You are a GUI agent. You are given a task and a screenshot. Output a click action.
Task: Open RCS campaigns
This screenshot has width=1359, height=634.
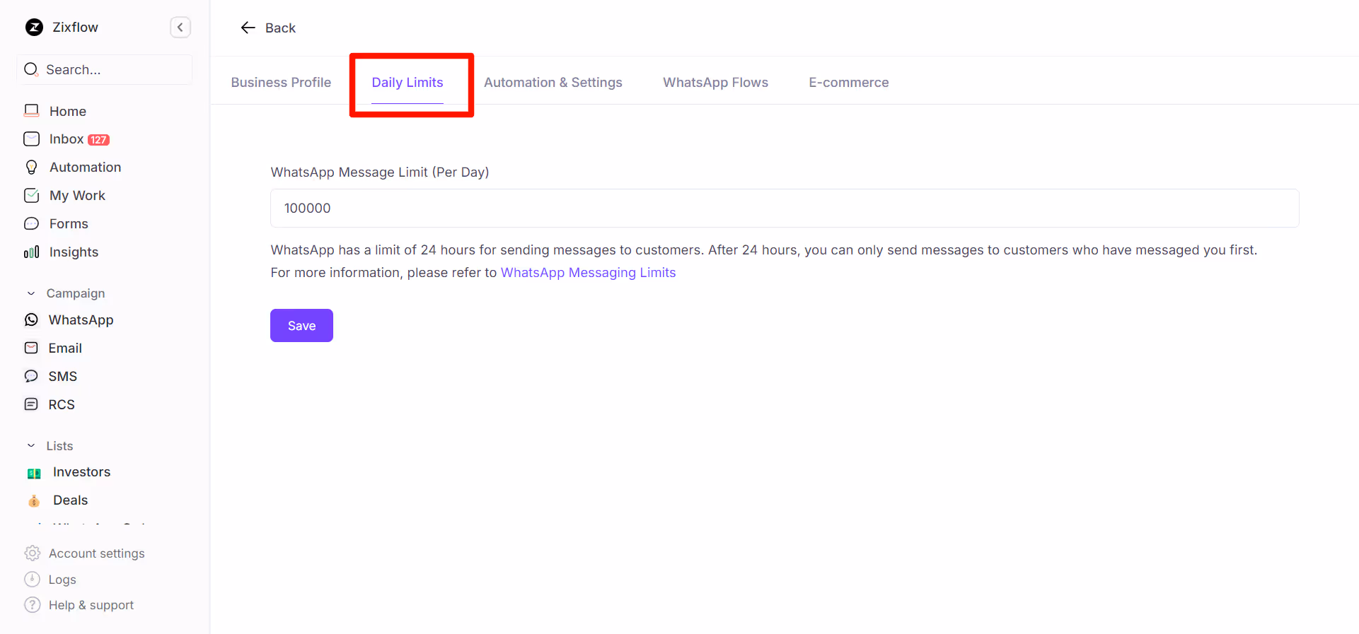[62, 404]
